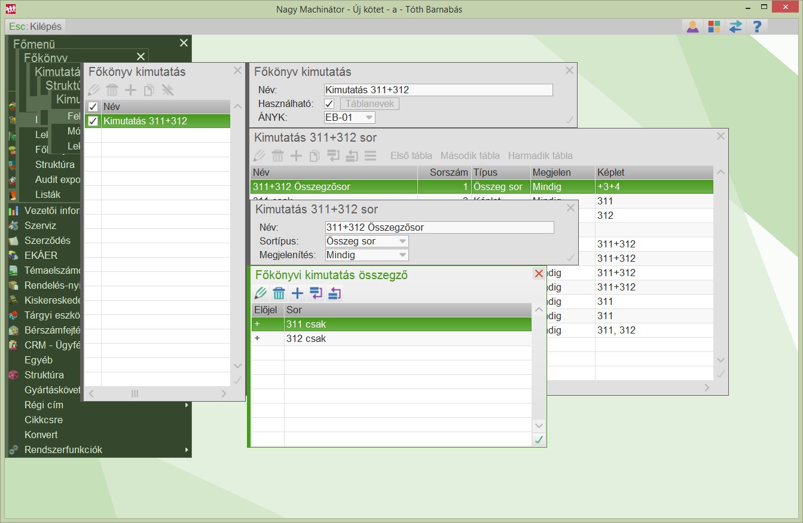Click the pencil icon in Kimutatás 311+312 sor toolbar
The height and width of the screenshot is (523, 803).
tap(259, 156)
